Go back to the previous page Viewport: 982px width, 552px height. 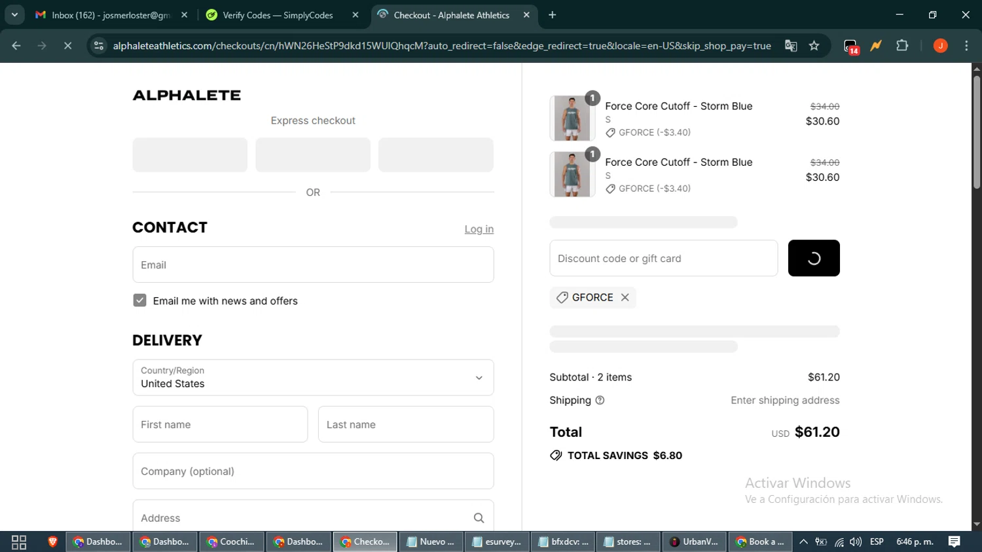click(16, 46)
